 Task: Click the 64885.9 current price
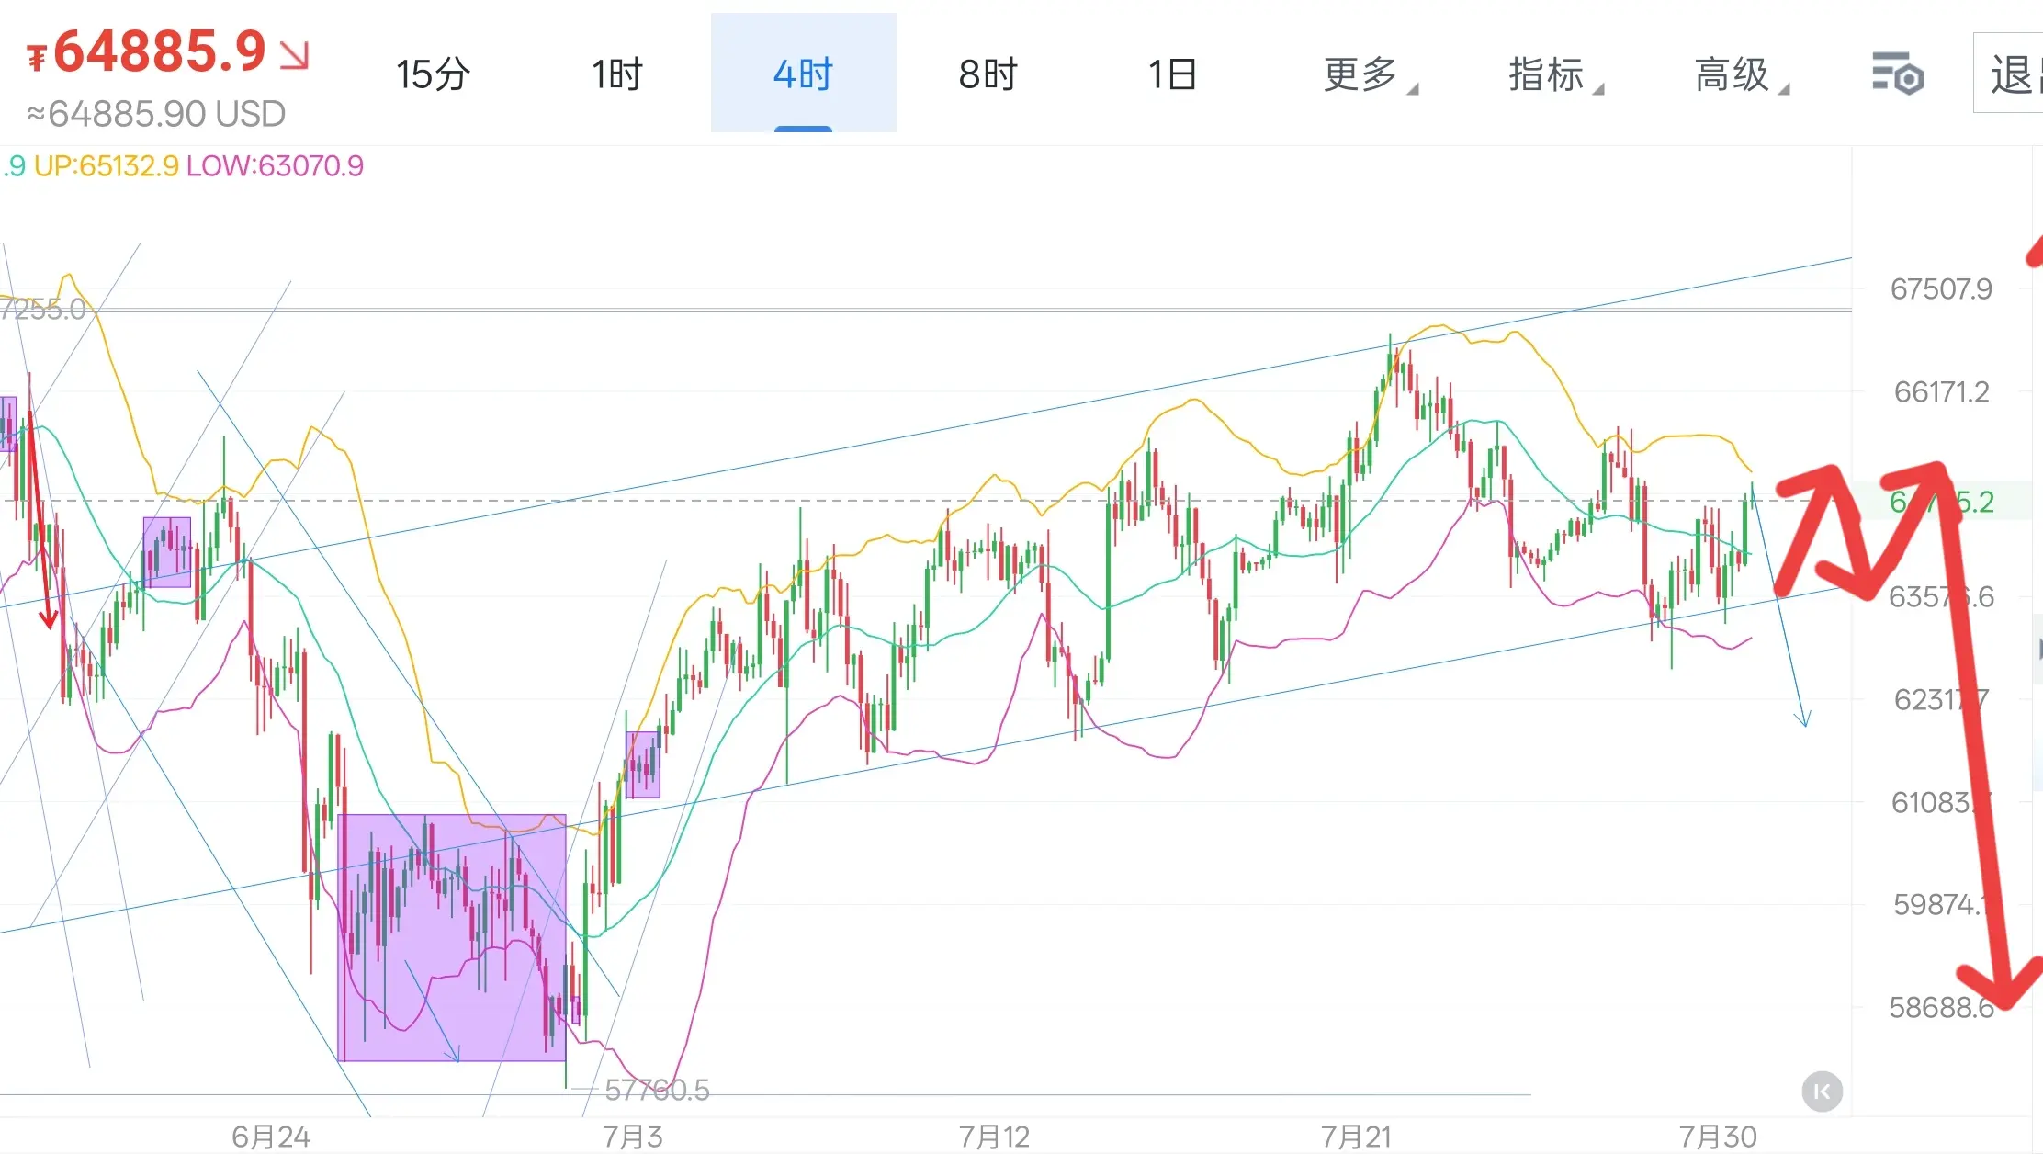click(x=160, y=51)
